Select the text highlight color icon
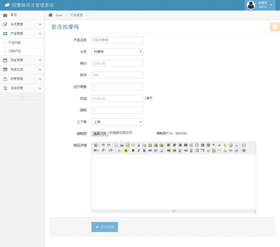The width and height of the screenshot is (280, 247). (126, 150)
